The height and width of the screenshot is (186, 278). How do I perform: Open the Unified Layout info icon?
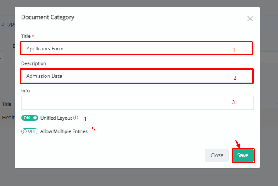(76, 118)
